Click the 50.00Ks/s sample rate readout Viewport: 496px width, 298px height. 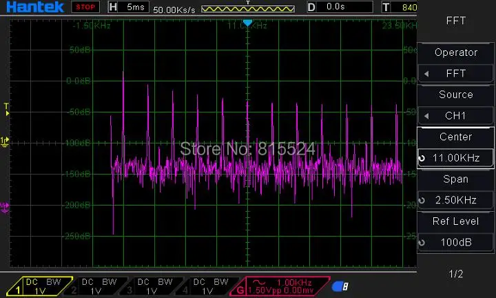tap(174, 10)
